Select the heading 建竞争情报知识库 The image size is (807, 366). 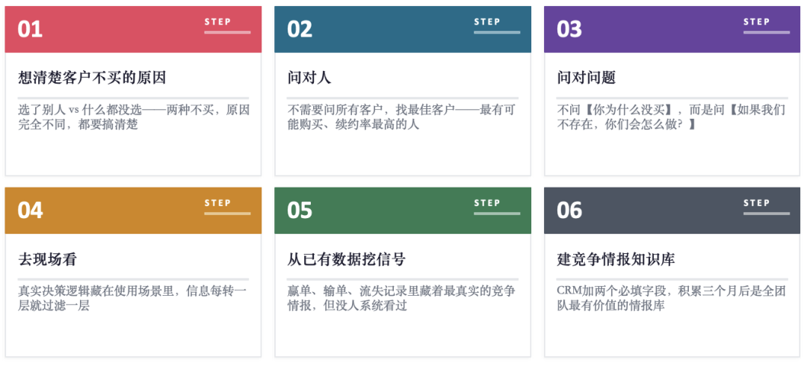[616, 259]
